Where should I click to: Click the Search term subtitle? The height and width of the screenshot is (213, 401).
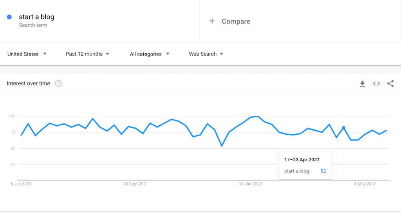click(x=33, y=25)
